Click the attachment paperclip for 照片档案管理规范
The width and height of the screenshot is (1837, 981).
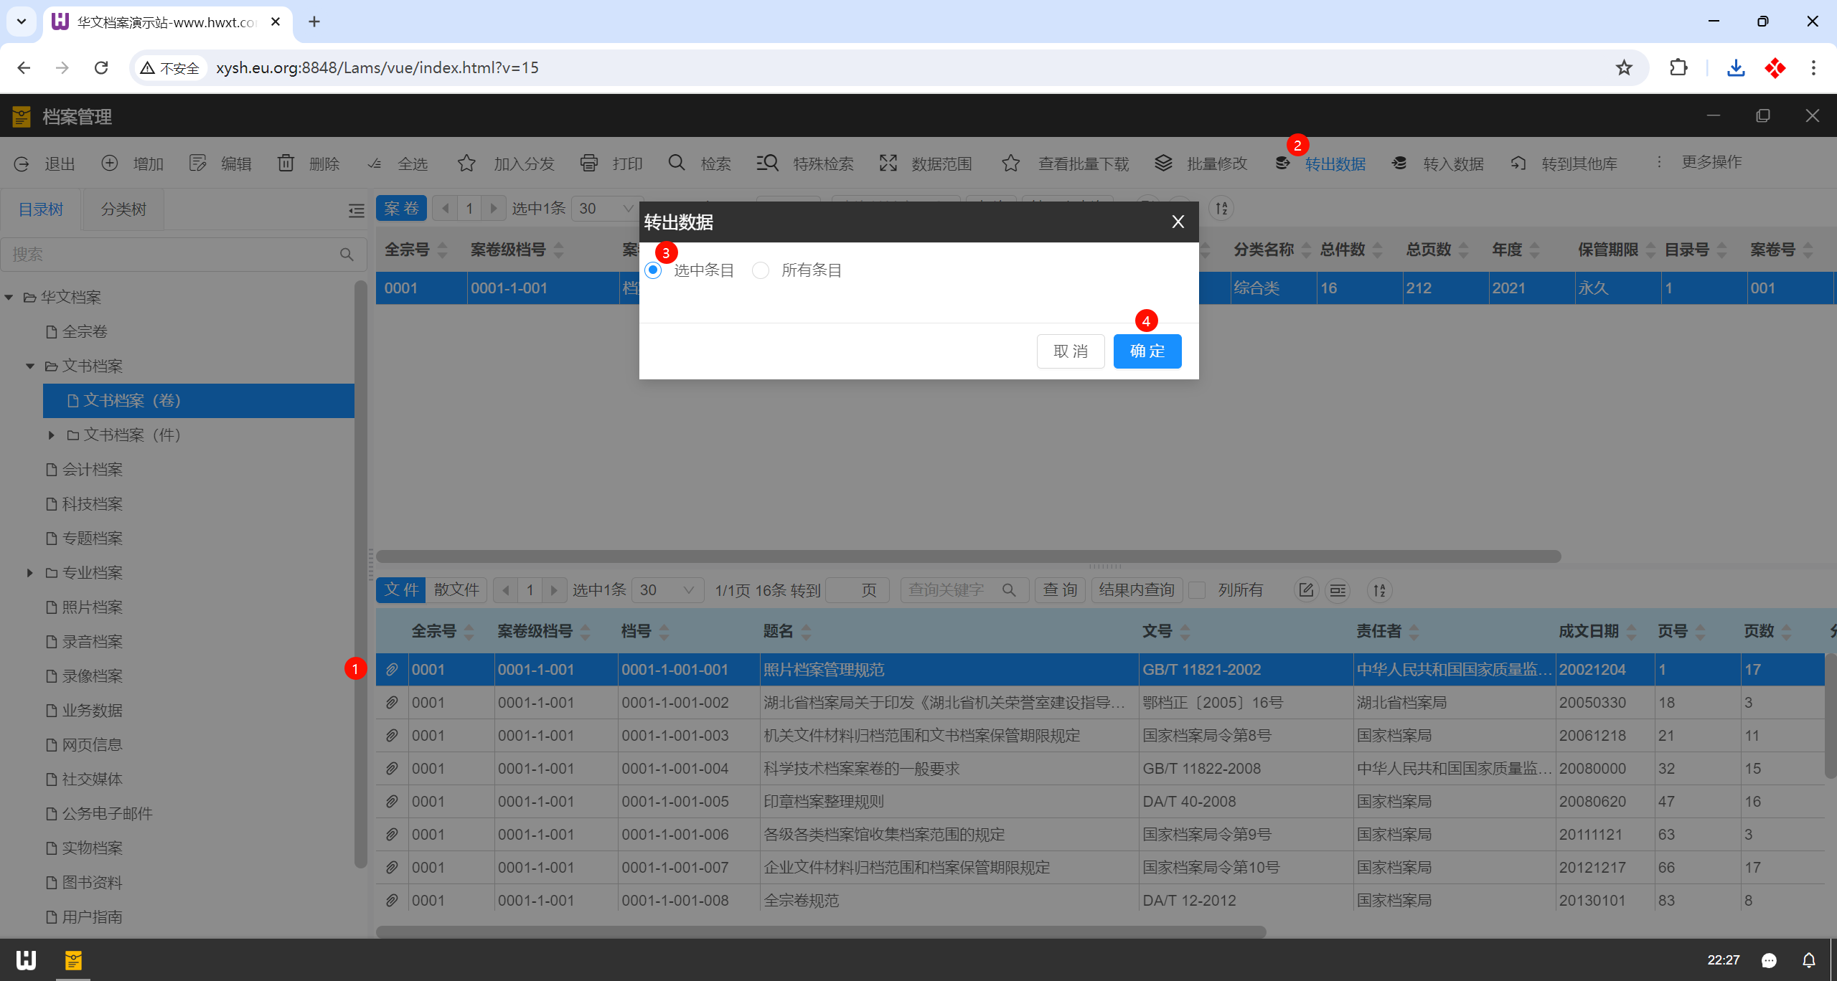[392, 670]
